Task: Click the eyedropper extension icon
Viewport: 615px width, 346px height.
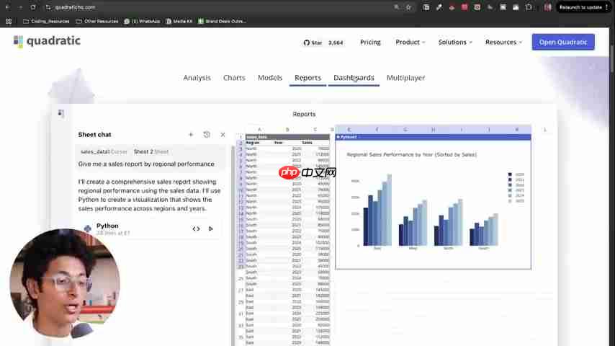Action: [x=439, y=7]
